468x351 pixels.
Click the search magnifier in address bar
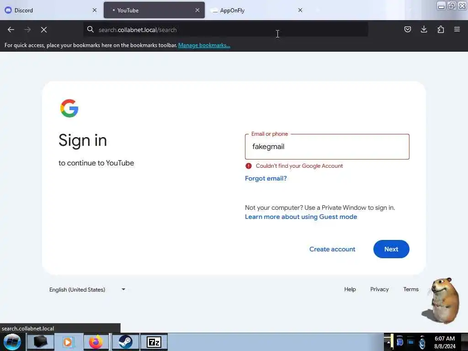tap(90, 29)
